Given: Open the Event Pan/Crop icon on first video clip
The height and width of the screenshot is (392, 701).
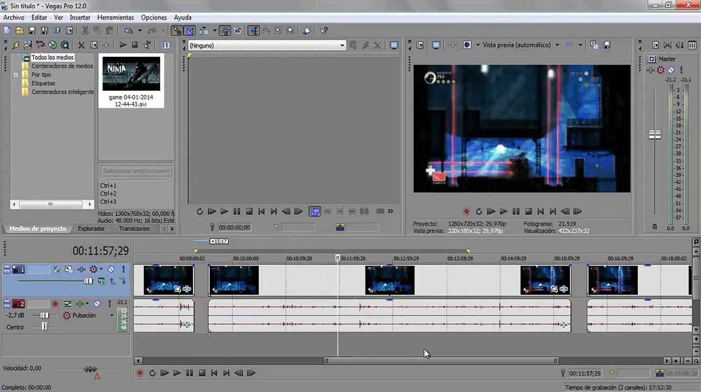Looking at the screenshot, I should [178, 289].
